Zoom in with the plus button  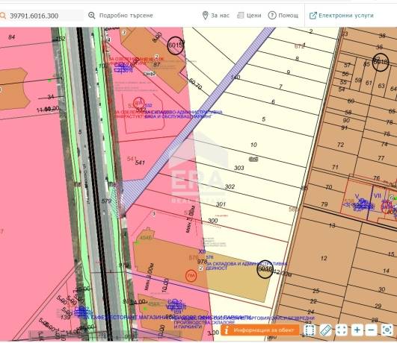tap(357, 330)
